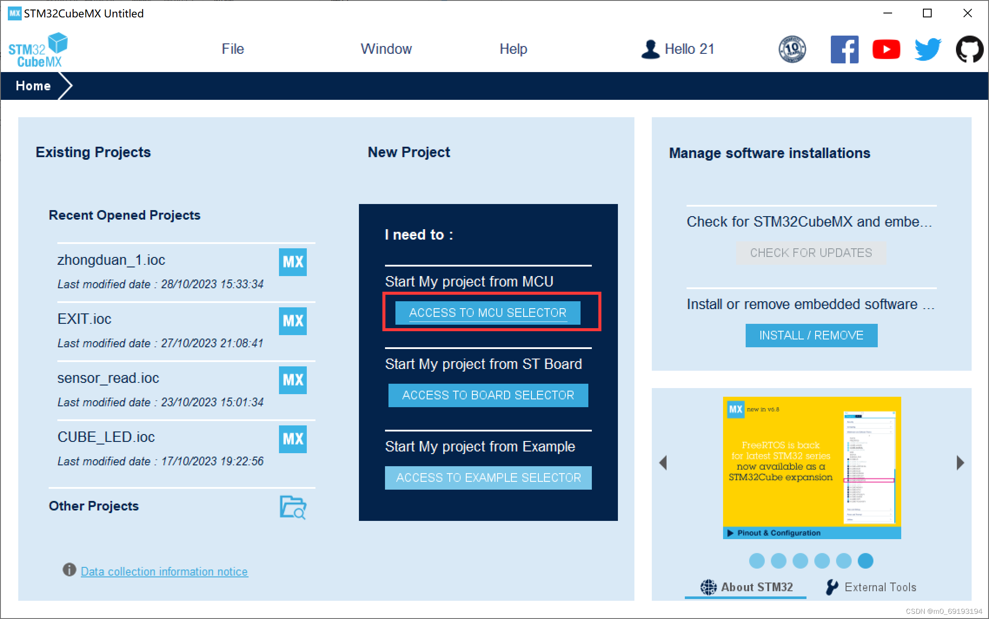Select CUBE_LED.ioc project name

(106, 437)
